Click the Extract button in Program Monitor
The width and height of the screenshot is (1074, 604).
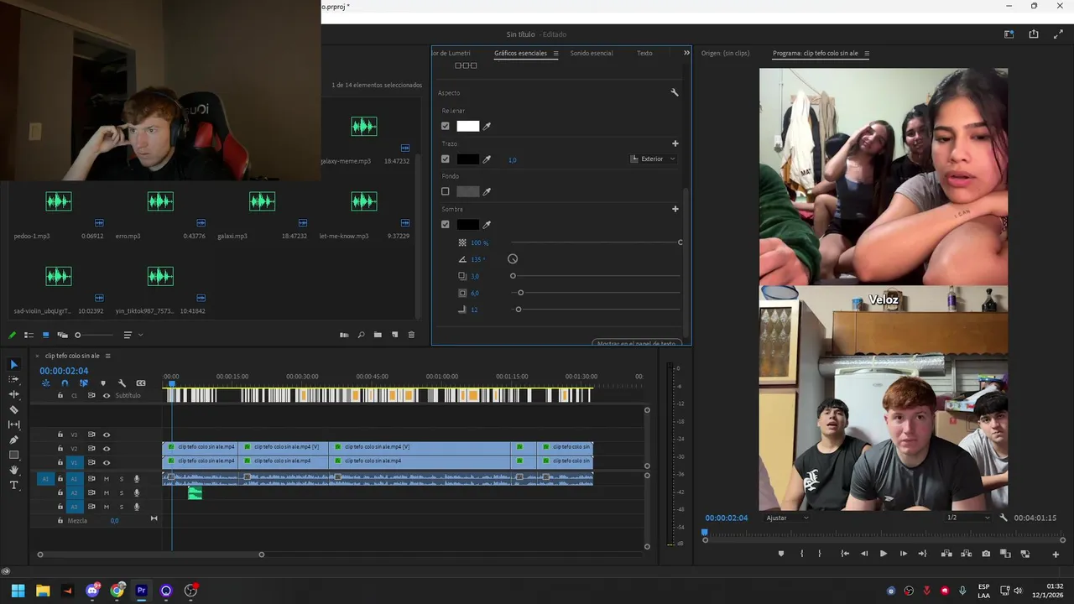967,554
